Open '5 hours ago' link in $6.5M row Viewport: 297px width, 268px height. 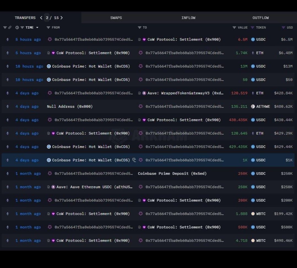(28, 39)
